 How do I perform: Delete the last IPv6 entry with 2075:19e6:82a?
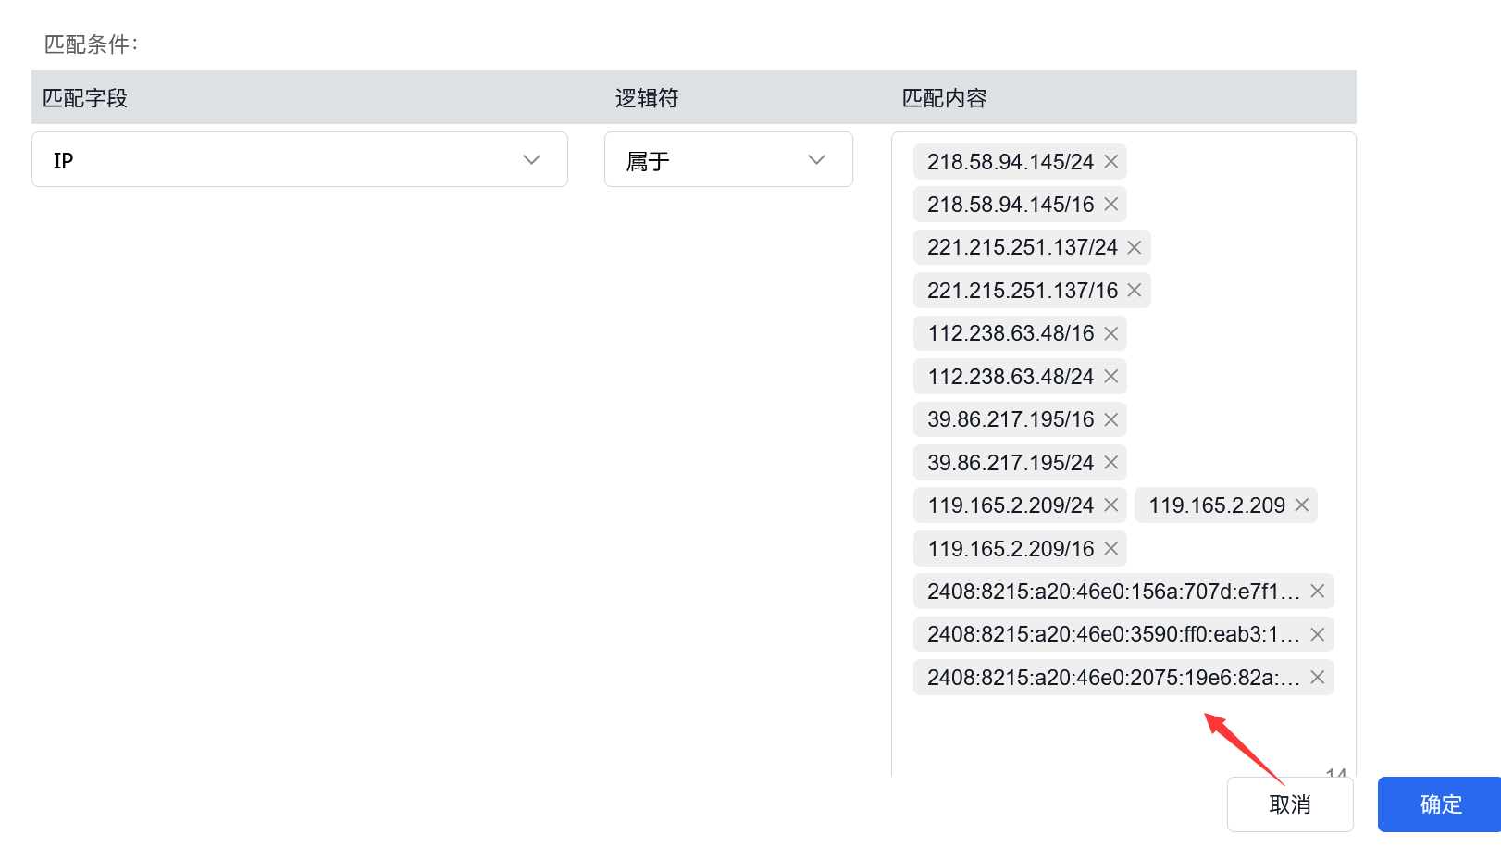pos(1317,677)
